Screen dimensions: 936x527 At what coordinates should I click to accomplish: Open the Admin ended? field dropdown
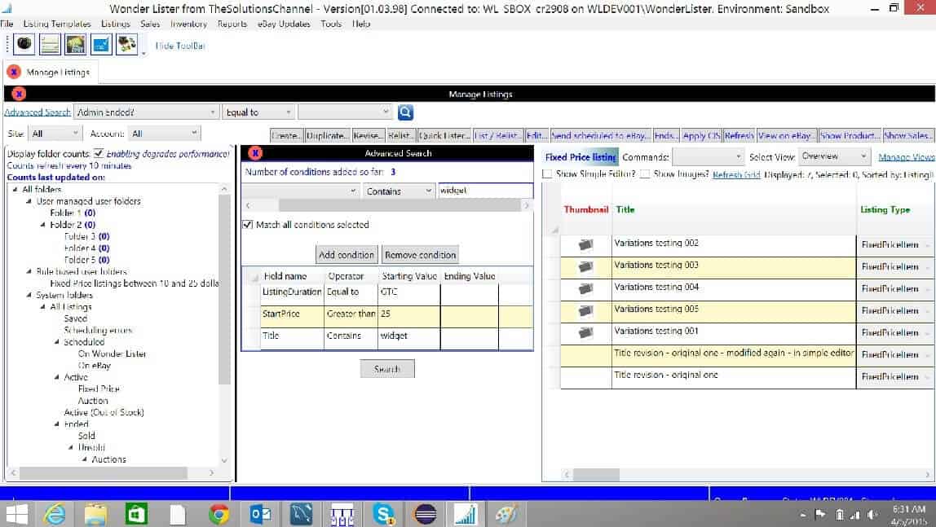point(213,112)
